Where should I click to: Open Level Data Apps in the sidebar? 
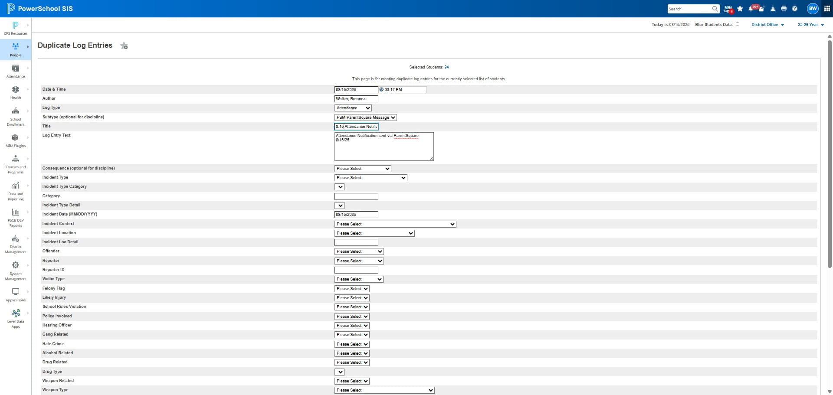click(16, 319)
